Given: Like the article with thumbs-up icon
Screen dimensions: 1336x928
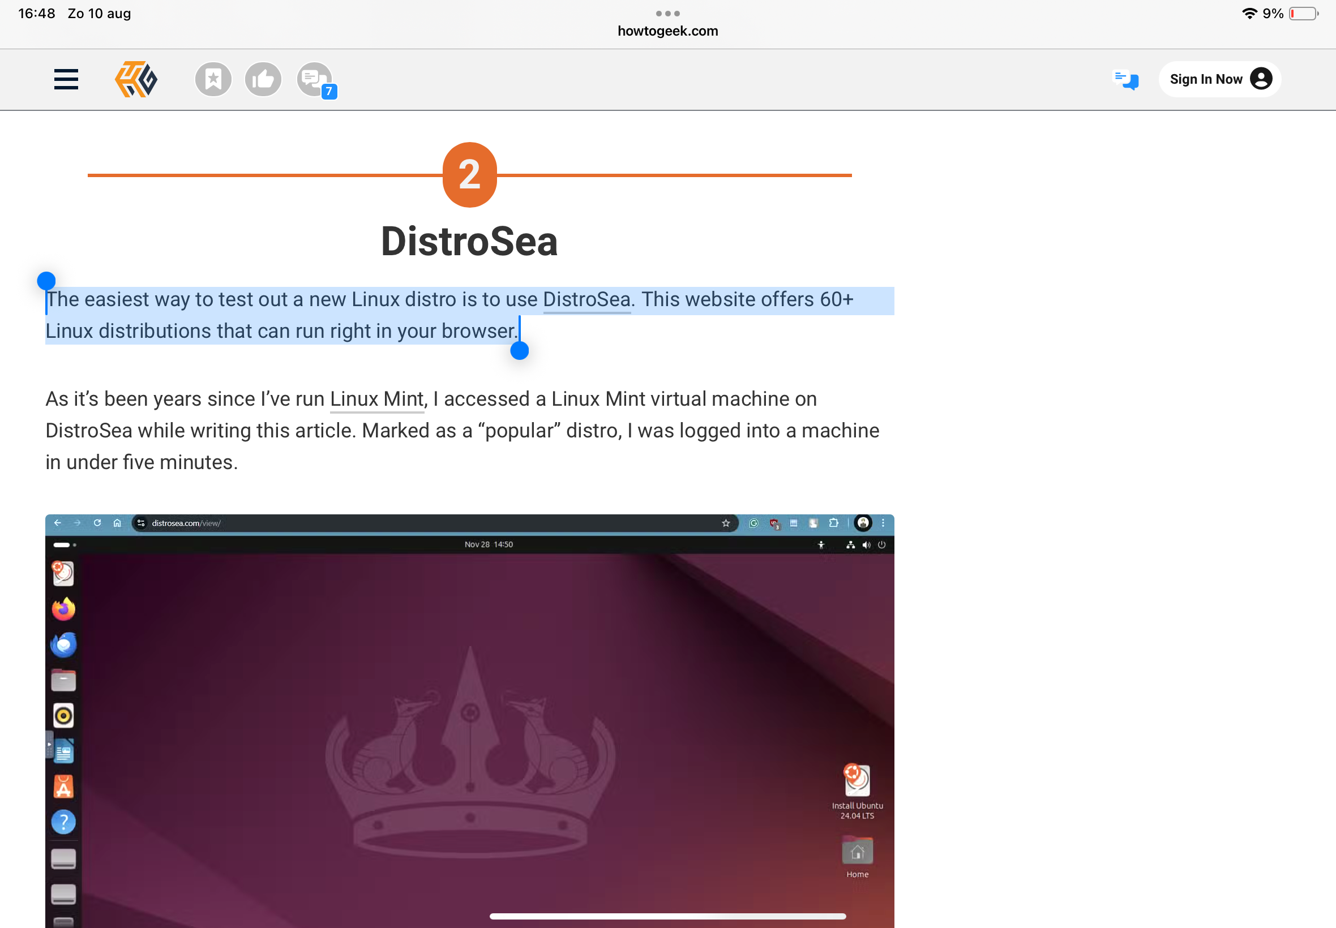Looking at the screenshot, I should coord(263,79).
